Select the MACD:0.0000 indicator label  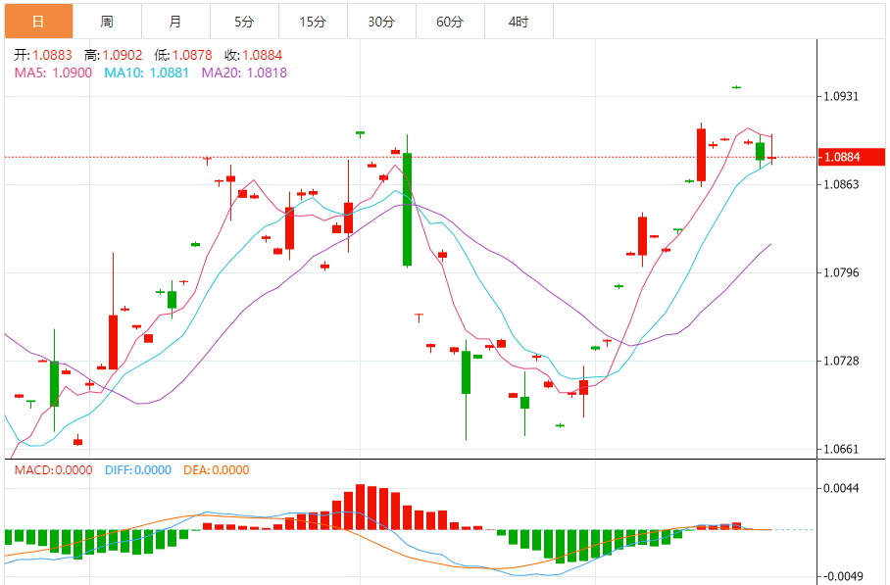click(x=53, y=469)
